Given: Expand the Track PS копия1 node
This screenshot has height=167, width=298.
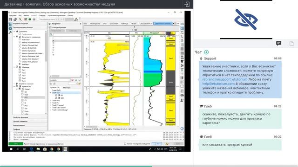Looking at the screenshot, I should [x=51, y=105].
